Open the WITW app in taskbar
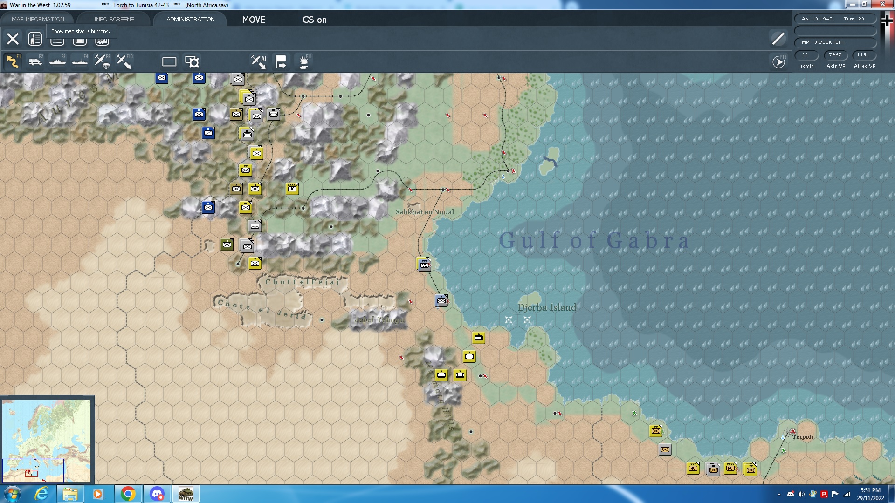Viewport: 895px width, 503px height. click(186, 494)
